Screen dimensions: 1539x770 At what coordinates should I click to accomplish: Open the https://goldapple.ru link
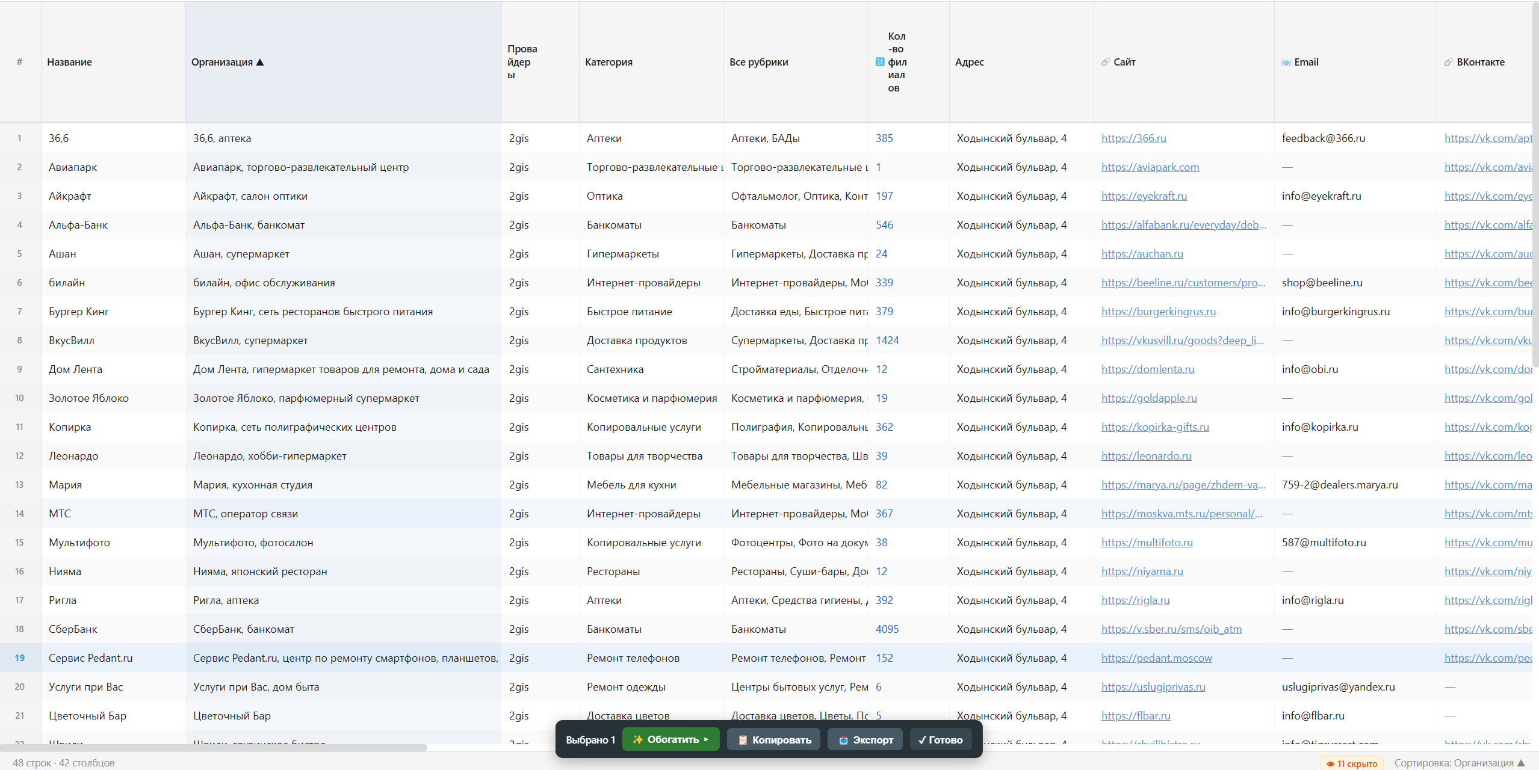1149,398
